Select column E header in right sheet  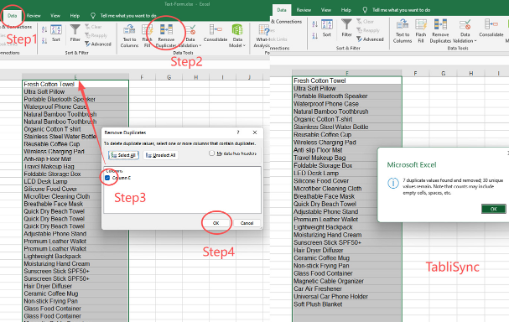[347, 73]
